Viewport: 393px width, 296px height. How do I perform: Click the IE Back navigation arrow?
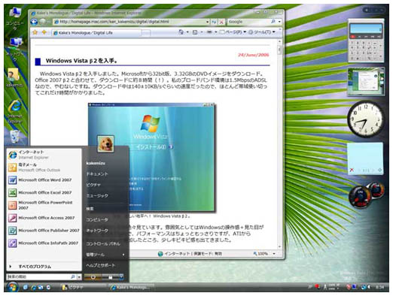point(34,22)
